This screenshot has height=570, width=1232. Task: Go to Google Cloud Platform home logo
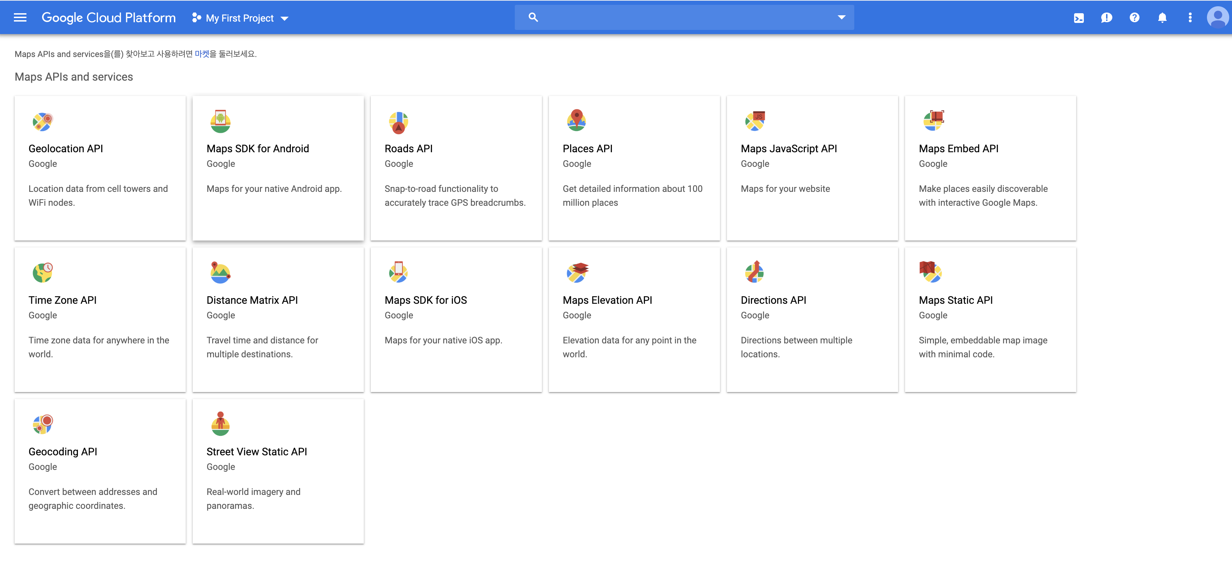point(109,18)
